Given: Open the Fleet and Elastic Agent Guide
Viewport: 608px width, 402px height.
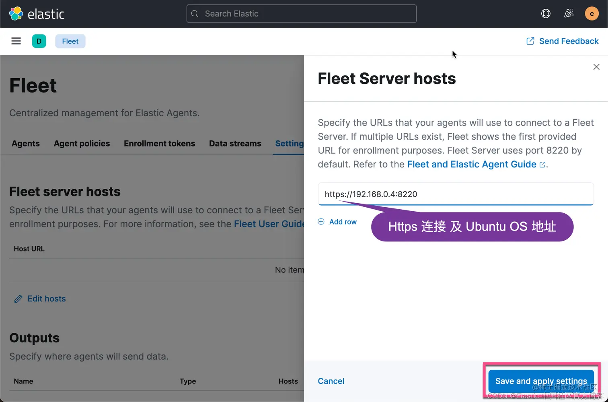Looking at the screenshot, I should (476, 164).
